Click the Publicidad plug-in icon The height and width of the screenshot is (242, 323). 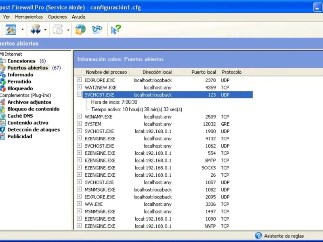pos(3,136)
